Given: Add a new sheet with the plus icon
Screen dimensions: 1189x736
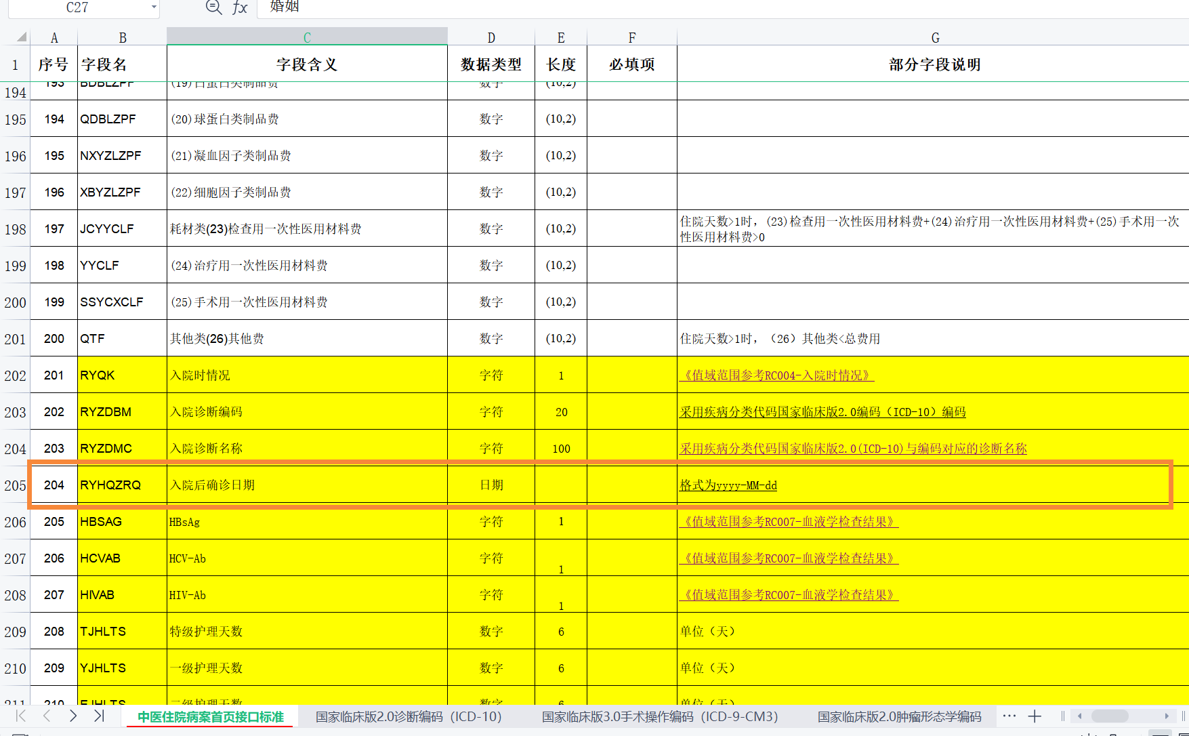Looking at the screenshot, I should coord(1035,716).
